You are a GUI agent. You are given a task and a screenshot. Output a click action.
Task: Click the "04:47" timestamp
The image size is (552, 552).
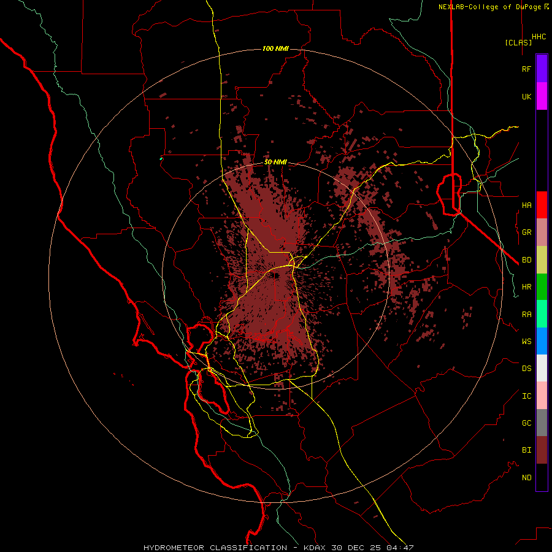coord(402,548)
